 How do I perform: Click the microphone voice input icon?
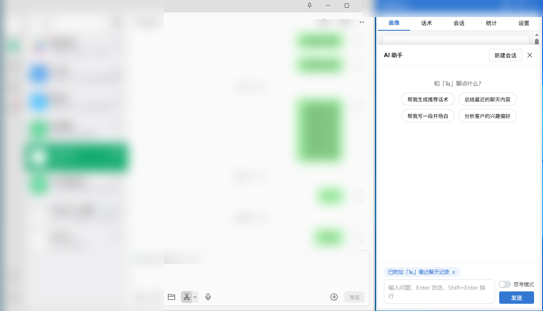(x=208, y=297)
